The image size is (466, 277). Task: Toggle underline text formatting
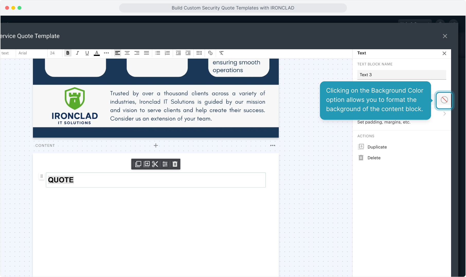[87, 53]
